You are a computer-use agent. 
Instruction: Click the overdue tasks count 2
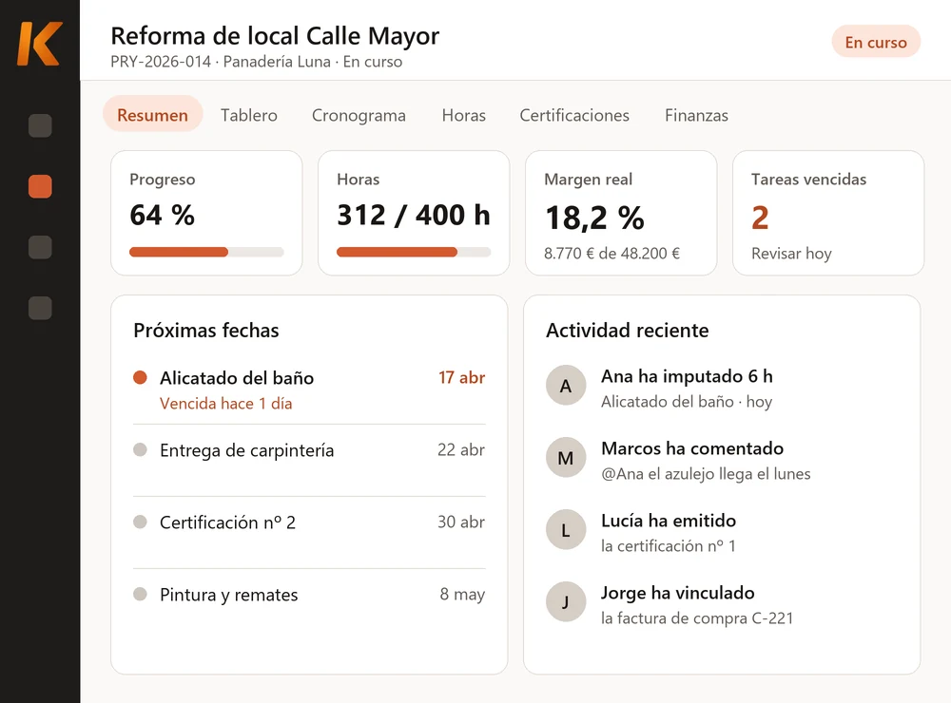(x=760, y=218)
